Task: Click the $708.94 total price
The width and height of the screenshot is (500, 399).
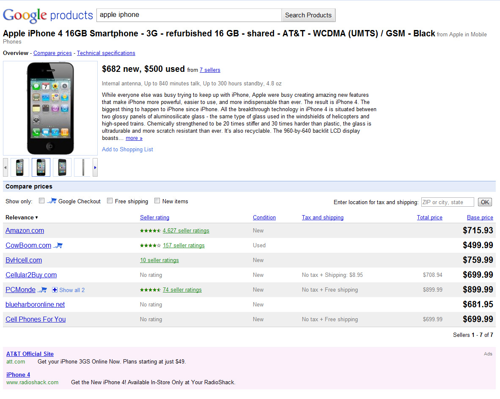Action: pos(432,275)
